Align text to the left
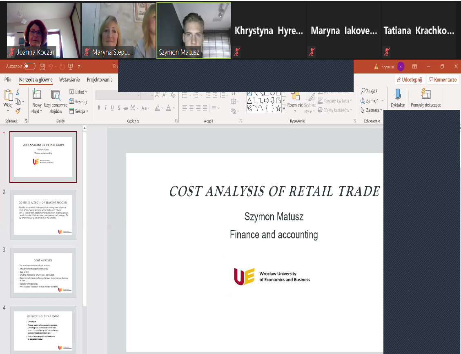The image size is (461, 354). tap(185, 108)
